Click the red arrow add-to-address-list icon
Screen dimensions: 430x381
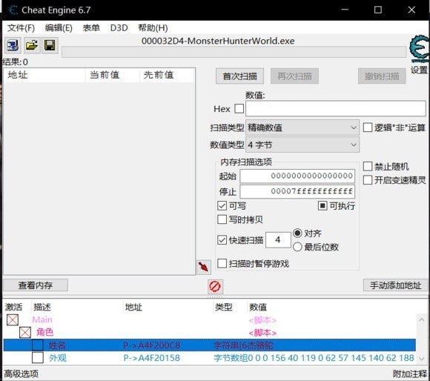point(203,267)
